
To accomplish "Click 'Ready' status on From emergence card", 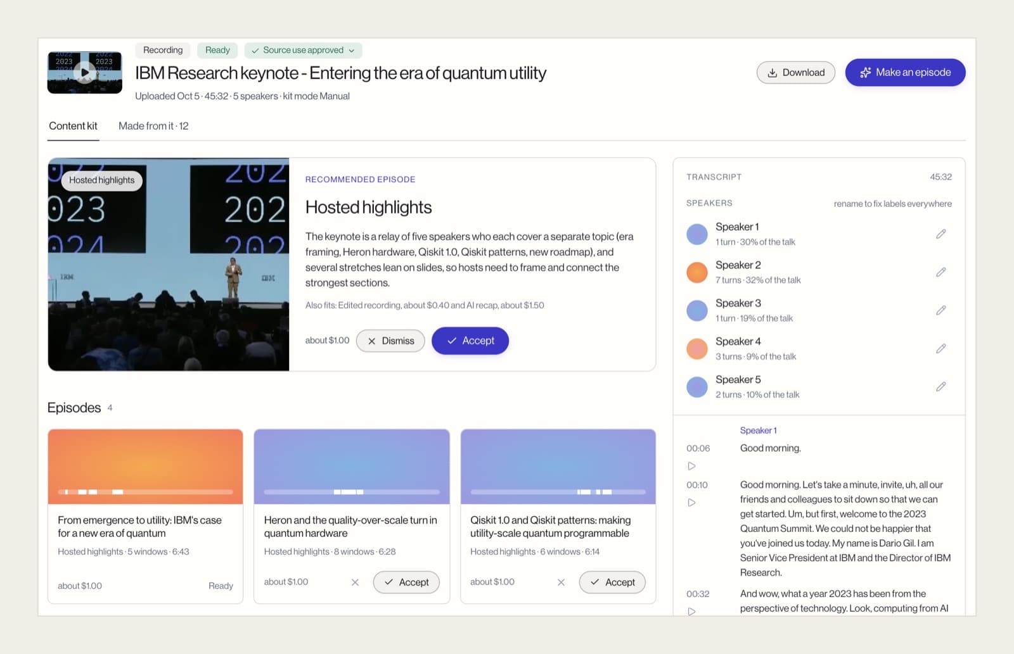I will 221,586.
